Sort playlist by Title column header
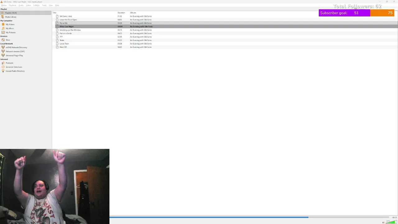Screen dimensions: 398x224 pyautogui.click(x=55, y=13)
